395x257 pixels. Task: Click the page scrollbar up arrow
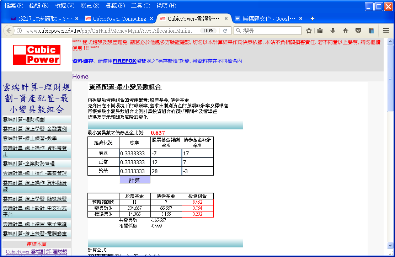tap(390, 41)
